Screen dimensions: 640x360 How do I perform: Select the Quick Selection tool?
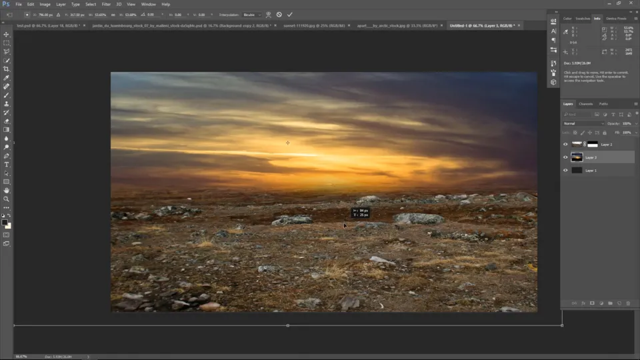(x=6, y=61)
